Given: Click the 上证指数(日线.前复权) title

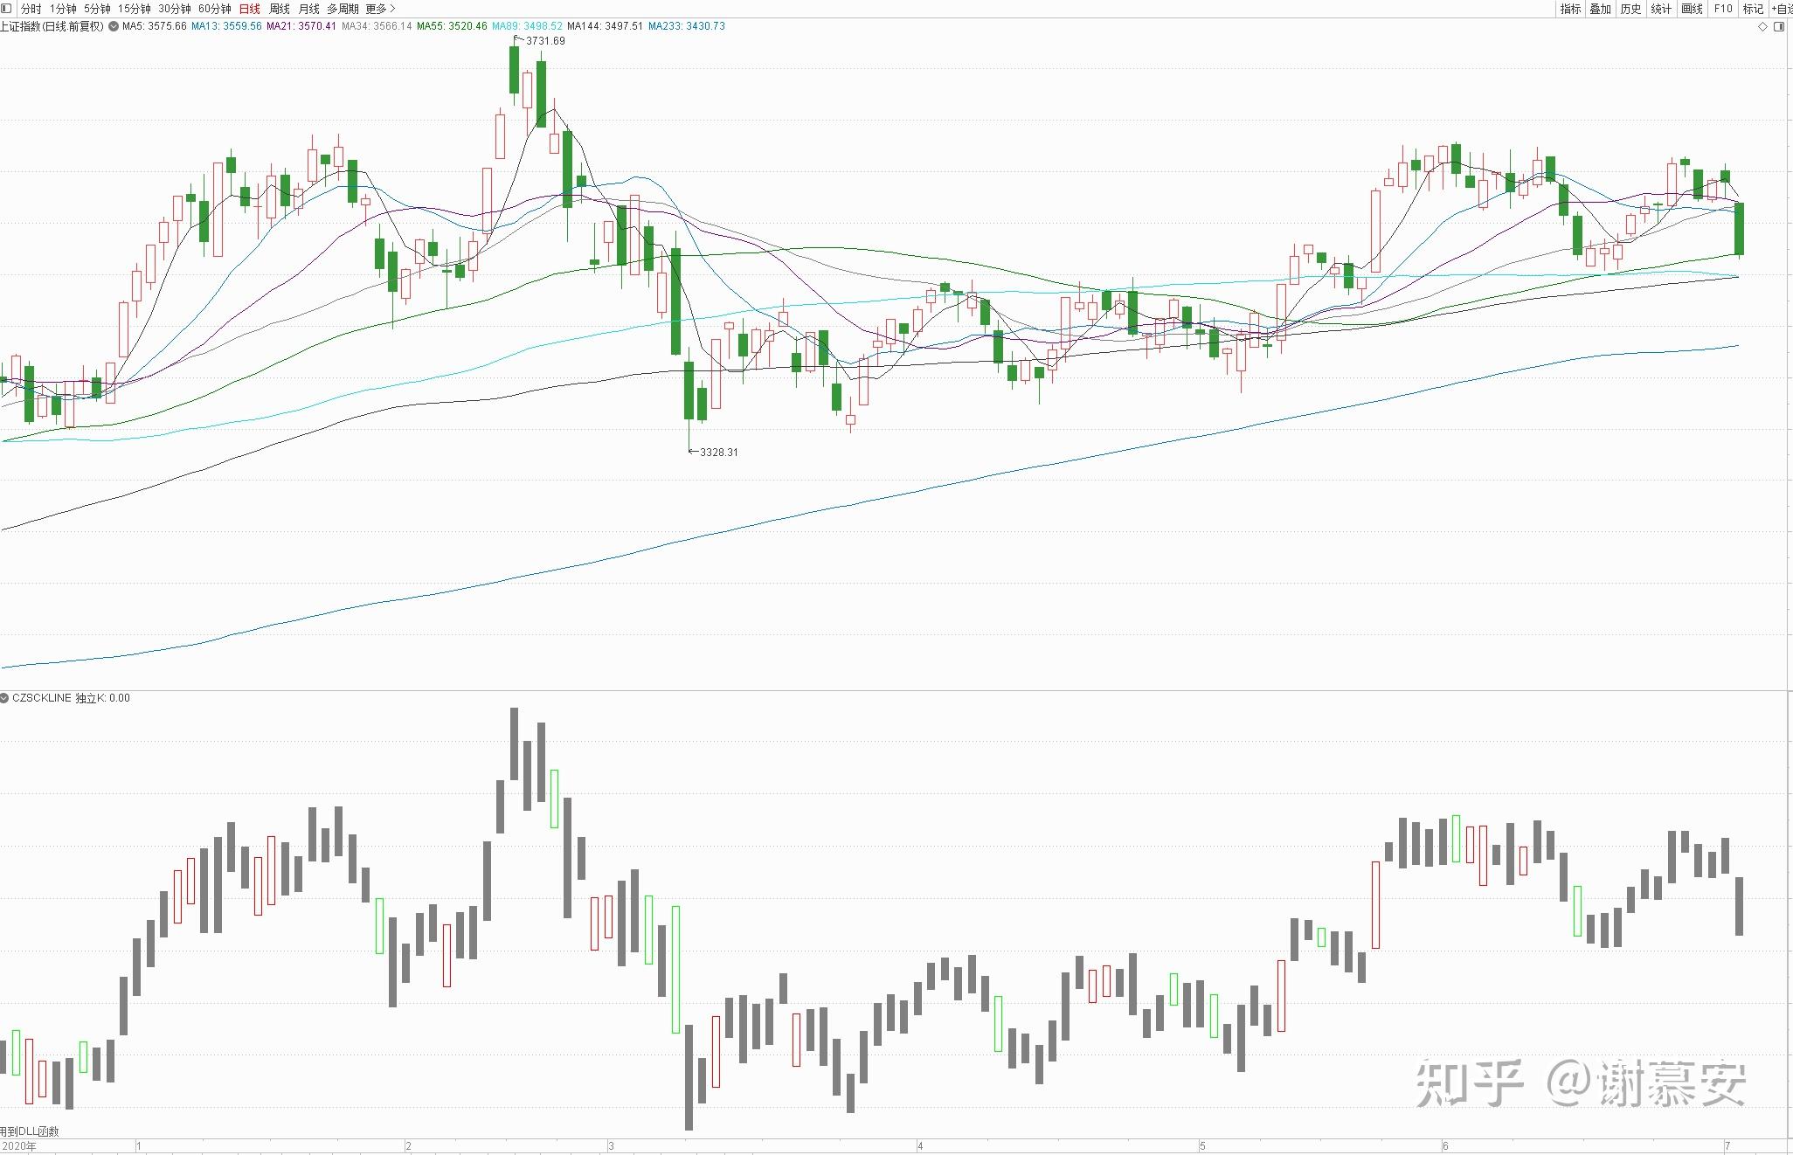Looking at the screenshot, I should click(52, 26).
